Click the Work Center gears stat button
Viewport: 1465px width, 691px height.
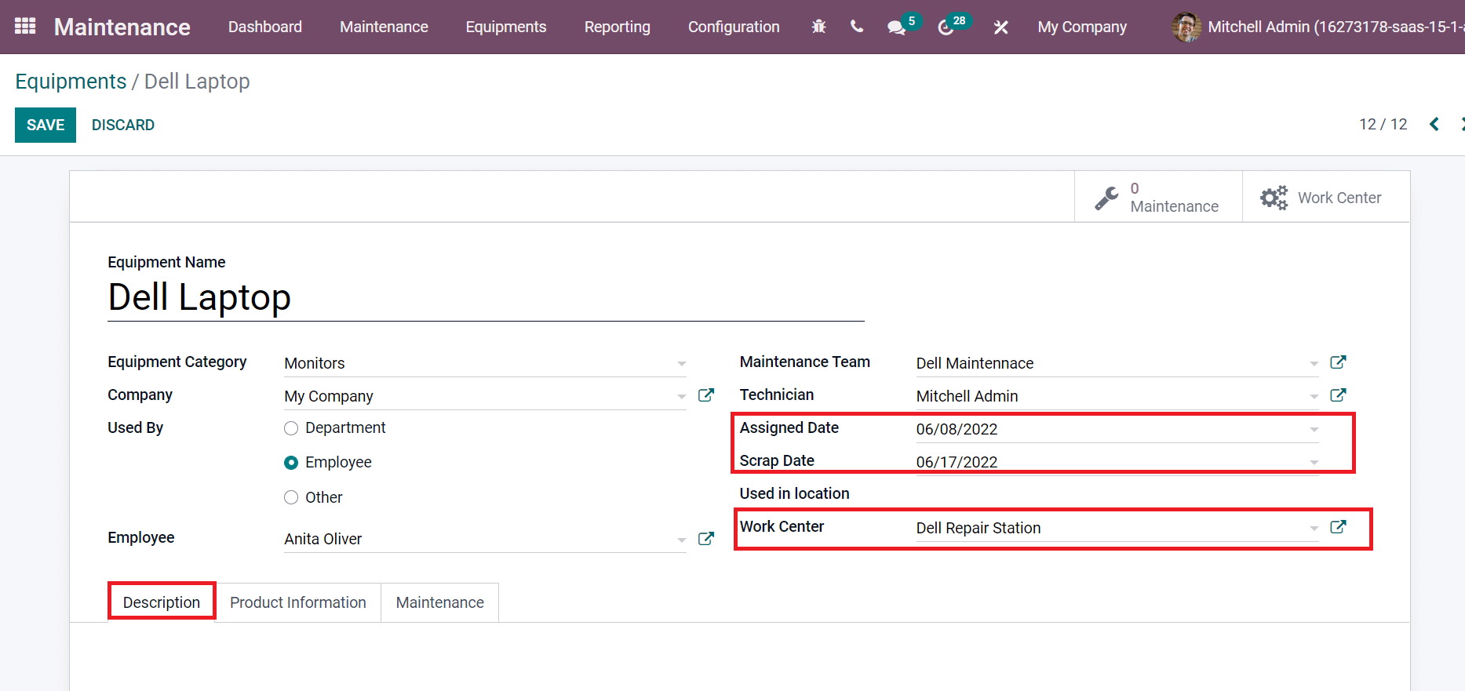(x=1326, y=197)
